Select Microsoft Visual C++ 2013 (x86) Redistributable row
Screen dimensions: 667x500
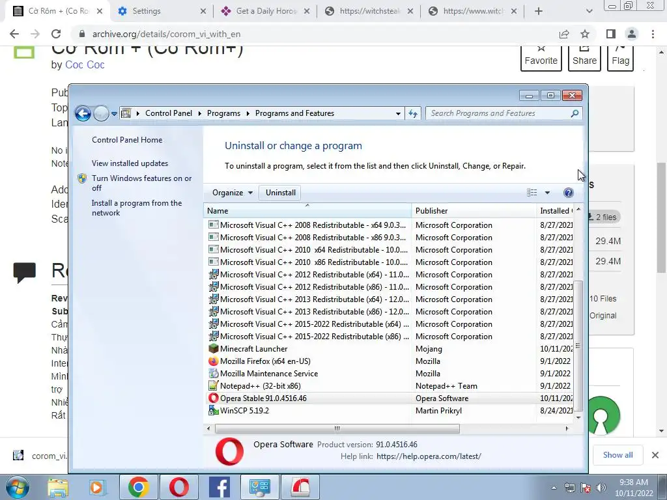pos(390,311)
